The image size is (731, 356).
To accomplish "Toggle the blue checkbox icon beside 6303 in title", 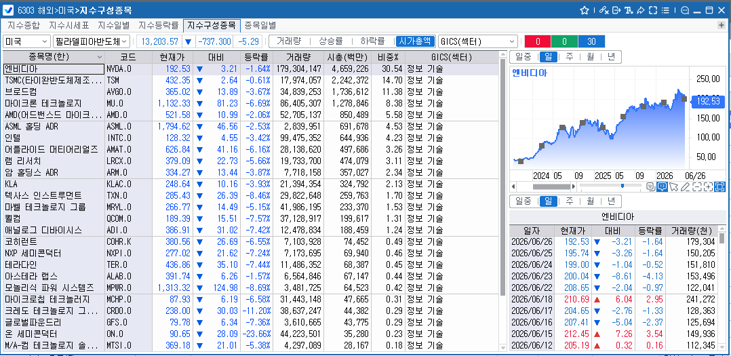I will (x=8, y=10).
